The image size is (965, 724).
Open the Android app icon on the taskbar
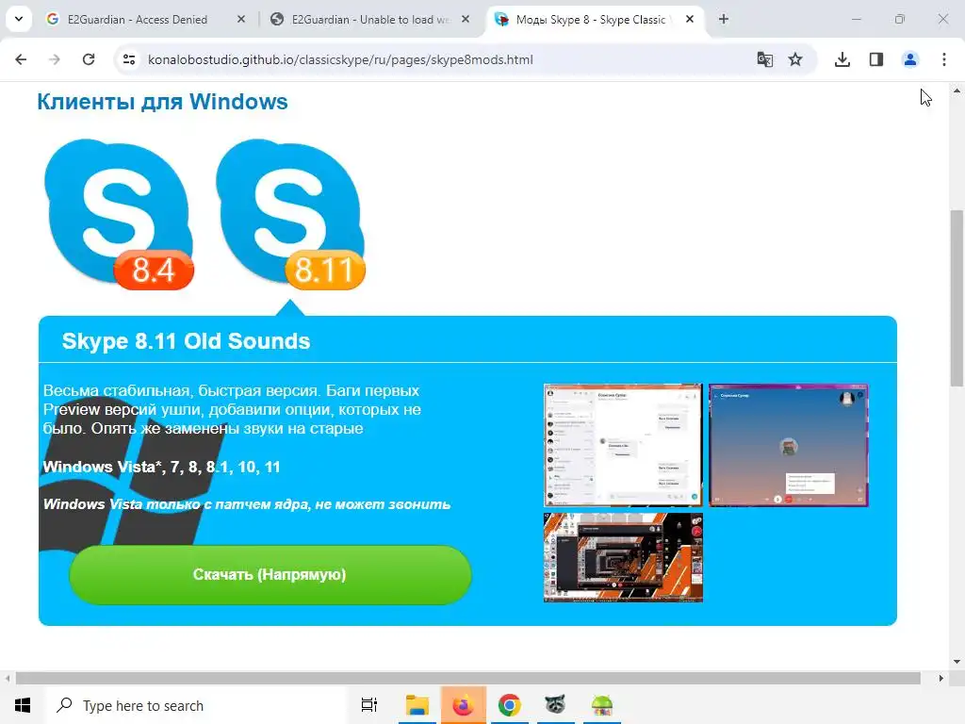pos(602,705)
